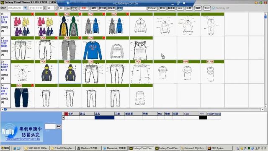Select tank top sketch thumbnail in line 02
Viewport: 268px width, 151px height.
click(141, 49)
